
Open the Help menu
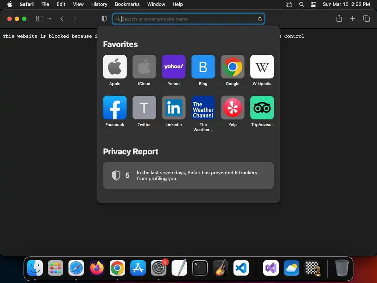coord(178,4)
